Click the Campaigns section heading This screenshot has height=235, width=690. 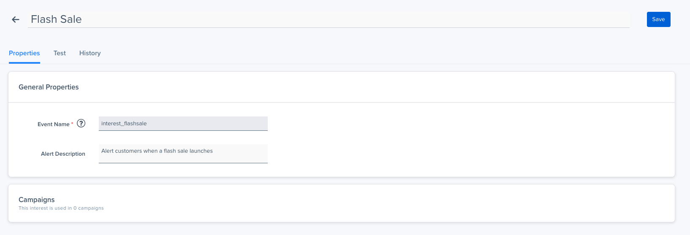click(37, 200)
